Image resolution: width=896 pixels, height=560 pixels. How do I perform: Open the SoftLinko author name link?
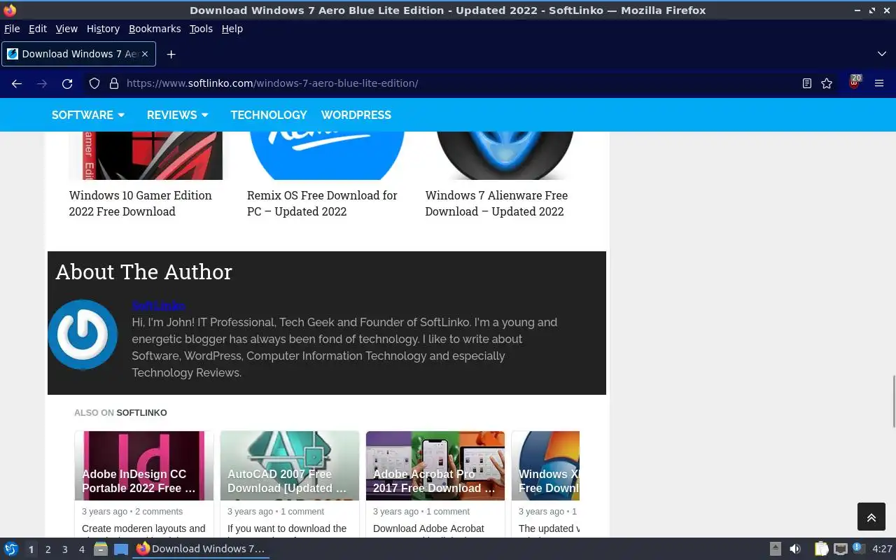pos(158,305)
